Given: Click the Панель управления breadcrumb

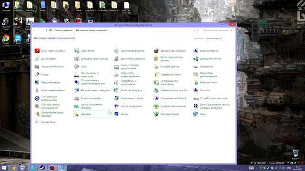Looking at the screenshot, I should point(63,30).
